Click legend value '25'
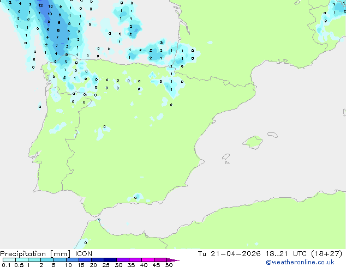 click(106, 265)
